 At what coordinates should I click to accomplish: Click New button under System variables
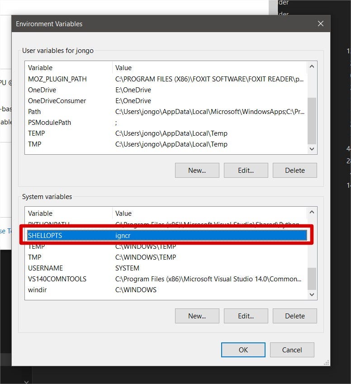[197, 316]
